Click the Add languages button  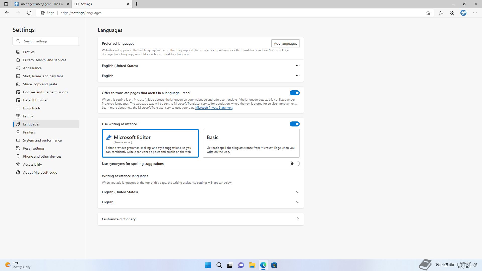pos(285,43)
